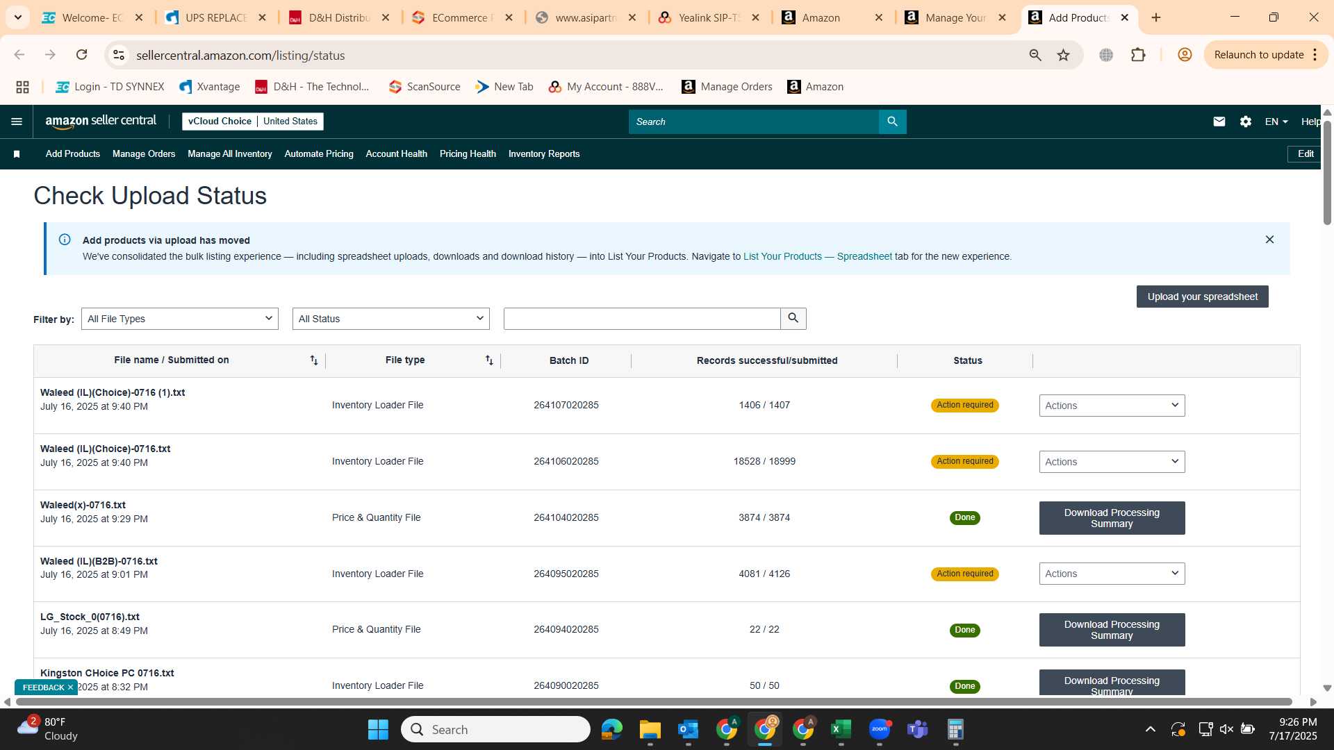Open the settings gear icon

coord(1245,122)
